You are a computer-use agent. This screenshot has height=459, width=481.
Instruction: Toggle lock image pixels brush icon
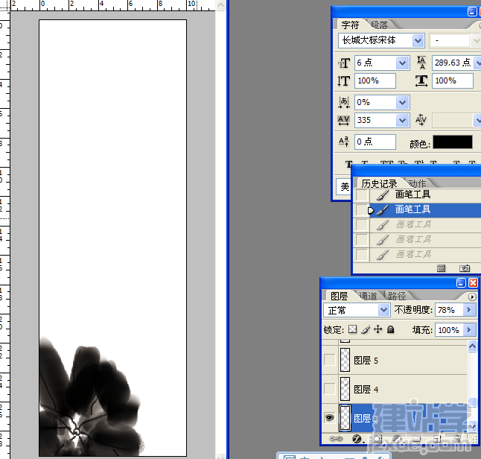click(x=366, y=329)
